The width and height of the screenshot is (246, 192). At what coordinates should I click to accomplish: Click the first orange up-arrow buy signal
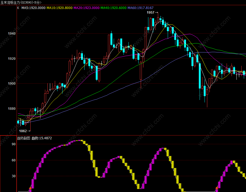[x=30, y=188]
